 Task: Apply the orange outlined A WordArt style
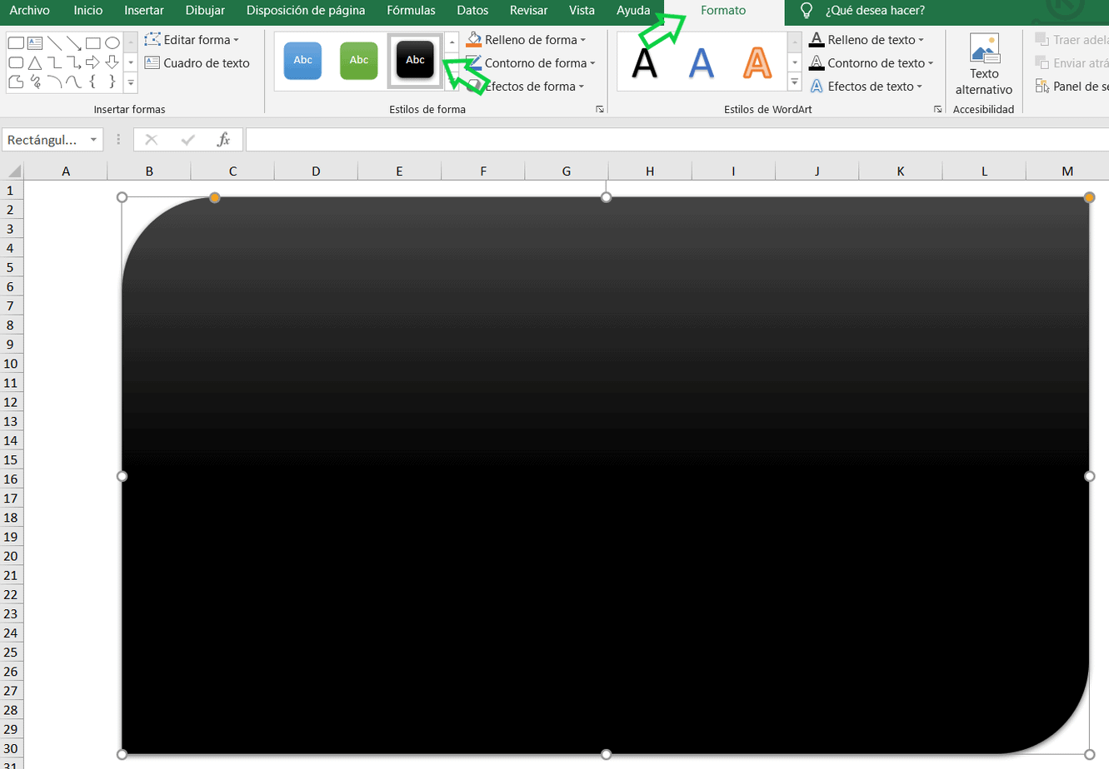[757, 62]
